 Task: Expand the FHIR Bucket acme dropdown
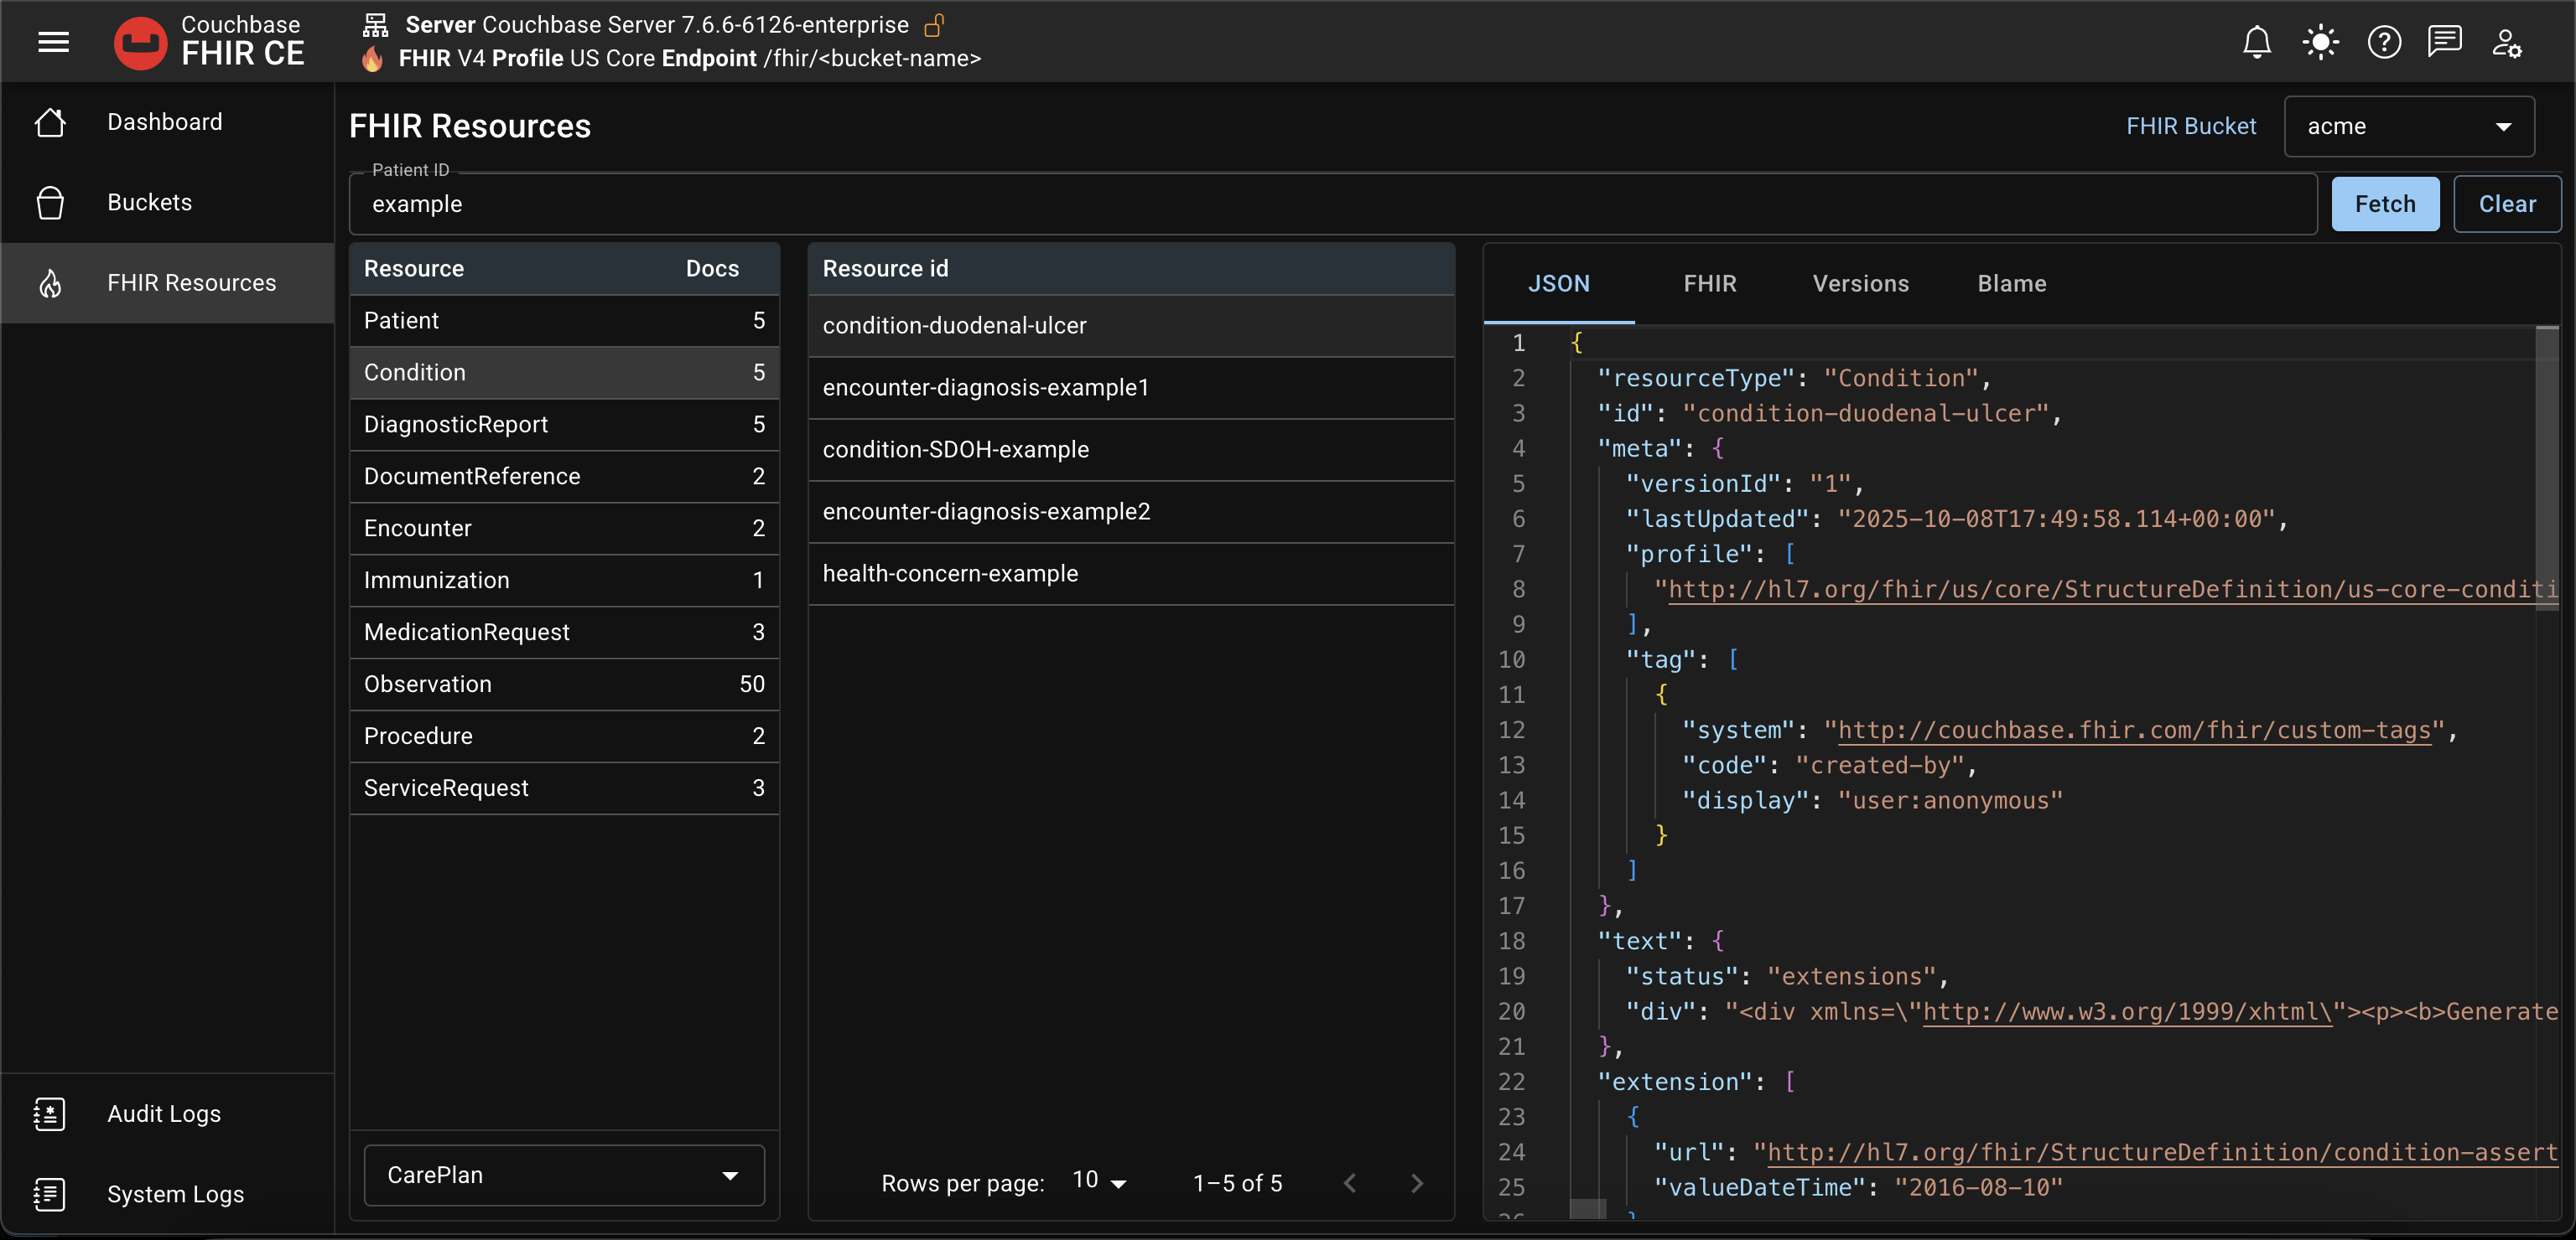click(2408, 126)
